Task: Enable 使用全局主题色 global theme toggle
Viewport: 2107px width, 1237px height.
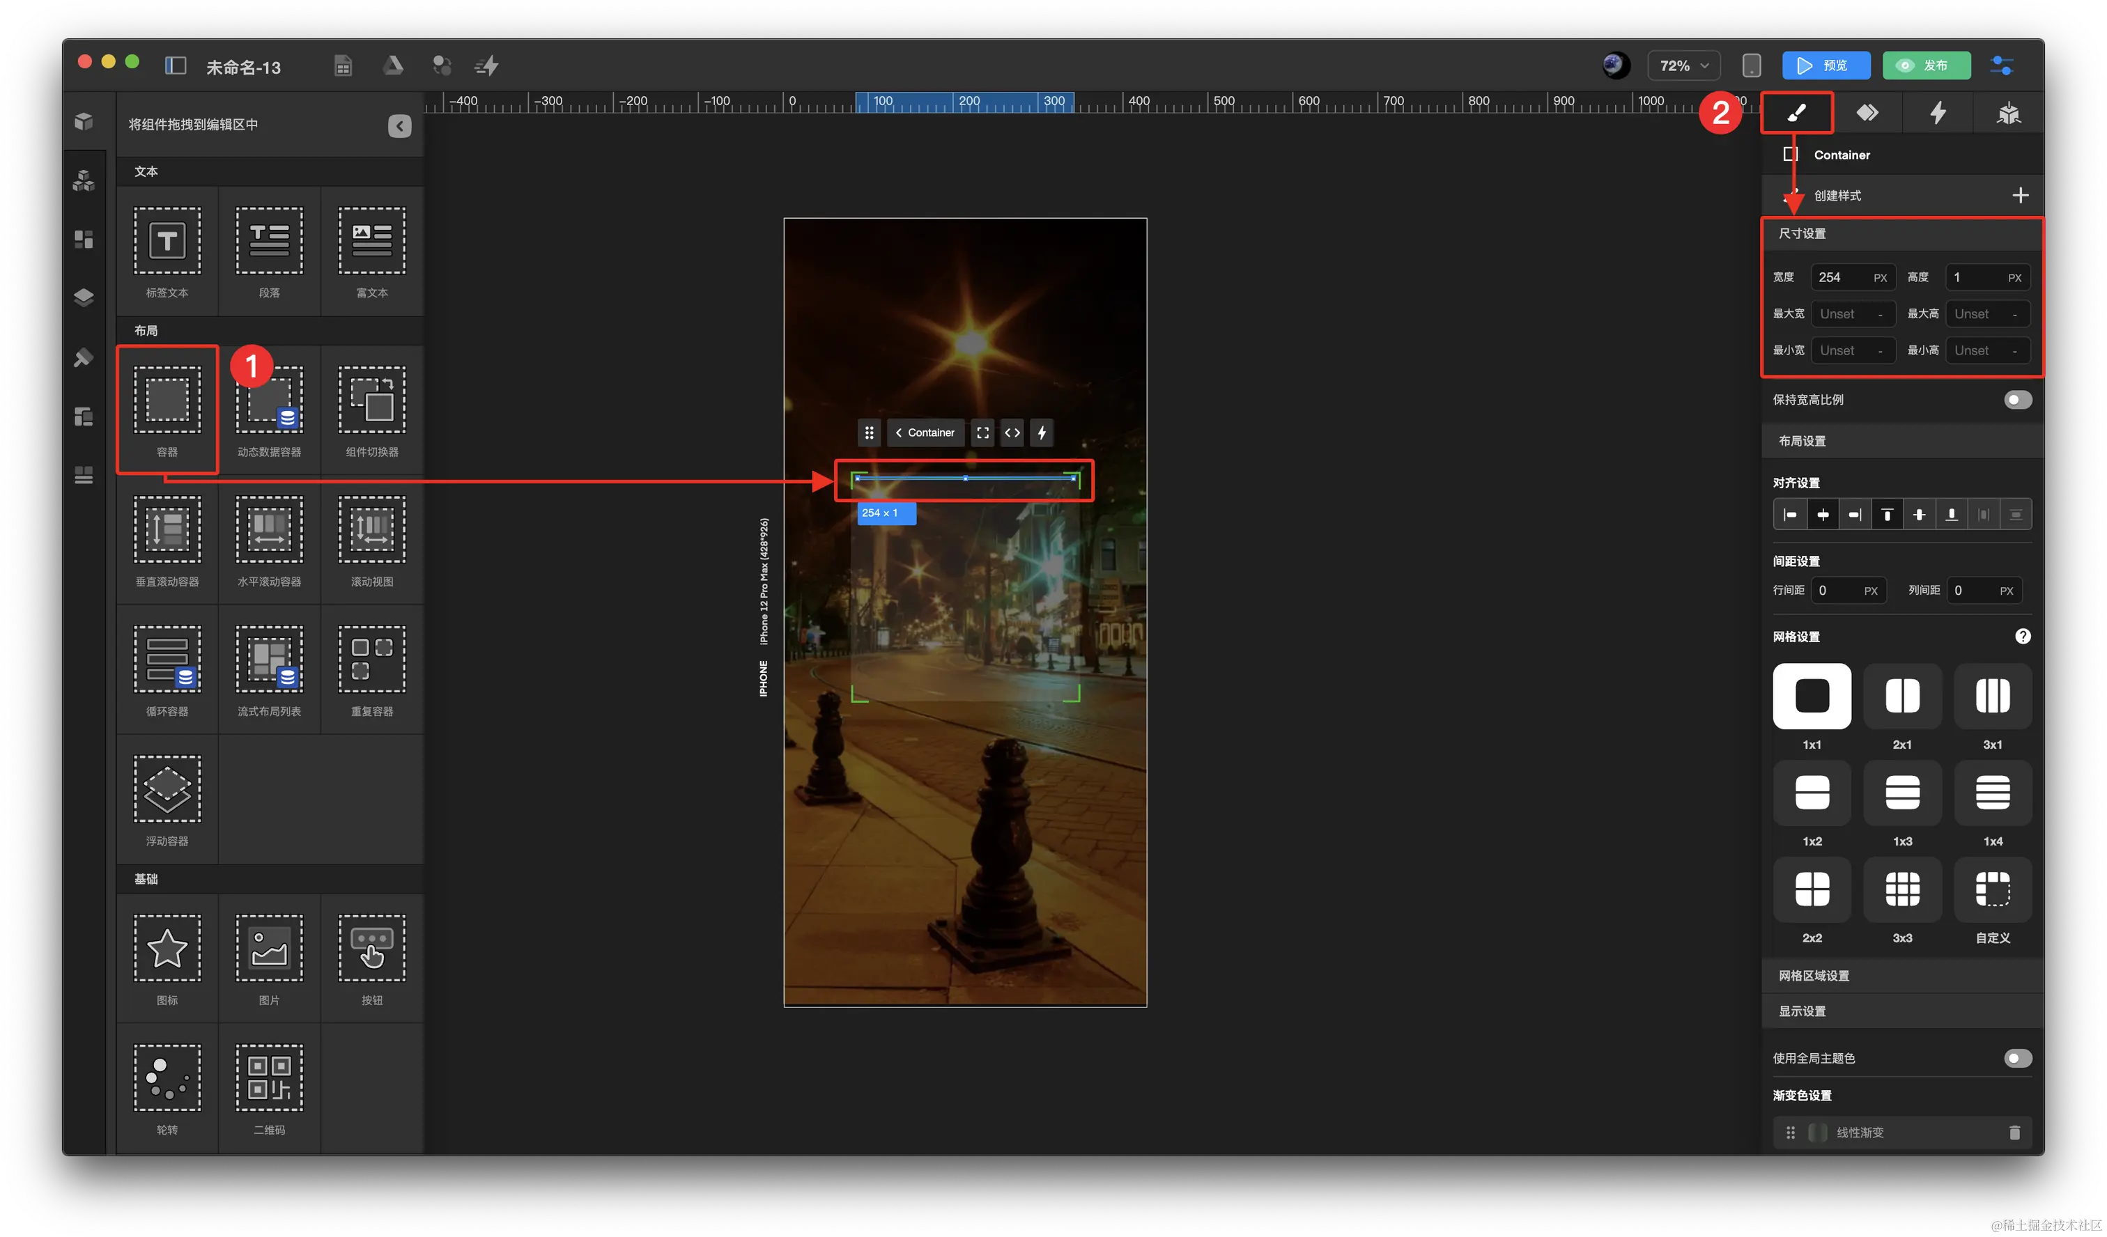Action: [2016, 1058]
